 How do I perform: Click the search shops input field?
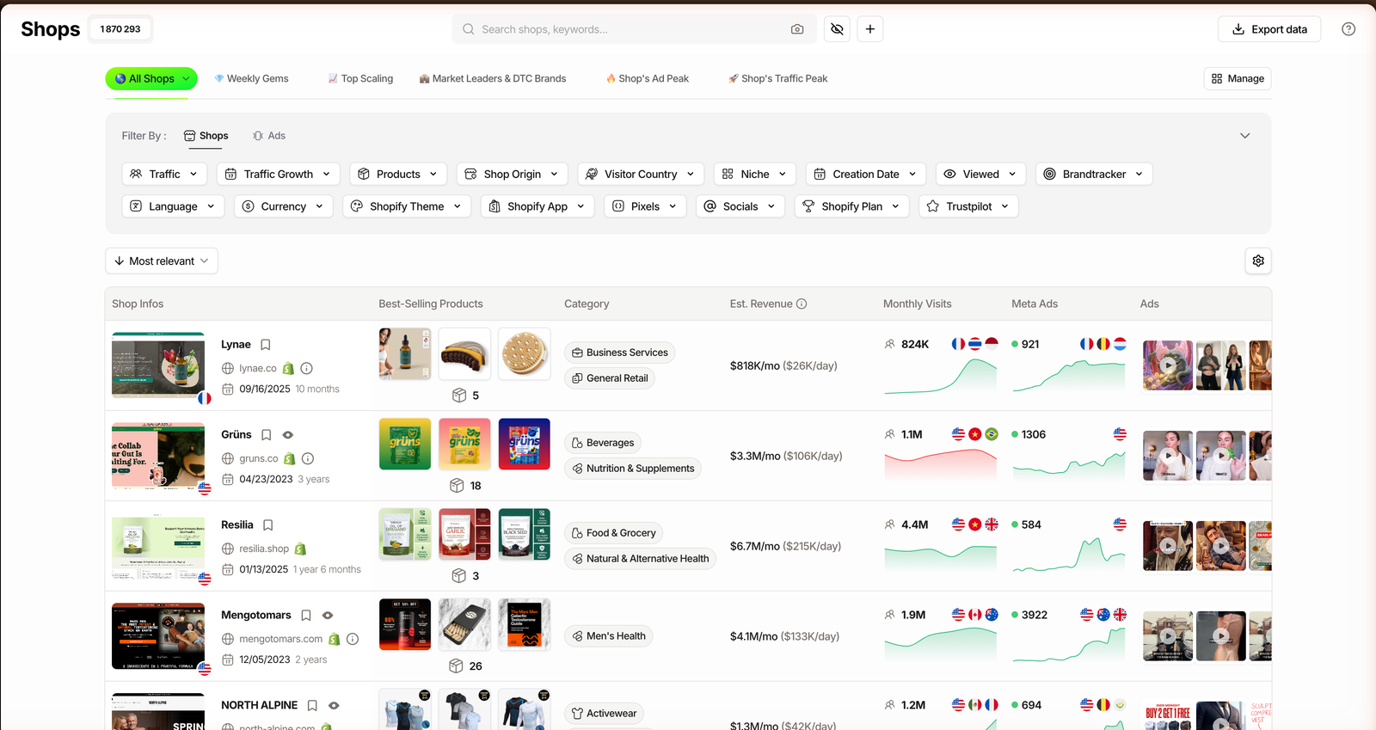tap(634, 29)
